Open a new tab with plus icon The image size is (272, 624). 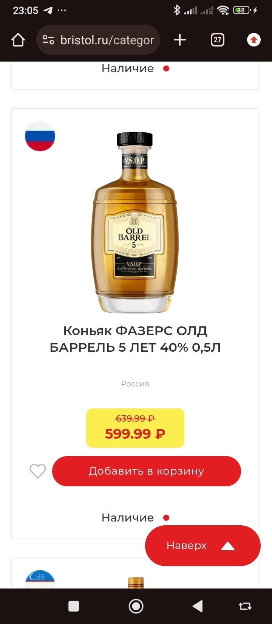tap(180, 40)
